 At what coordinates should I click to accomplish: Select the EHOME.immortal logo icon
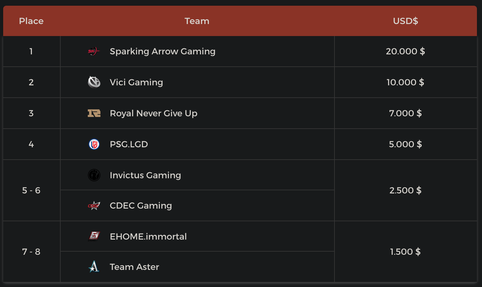point(94,236)
